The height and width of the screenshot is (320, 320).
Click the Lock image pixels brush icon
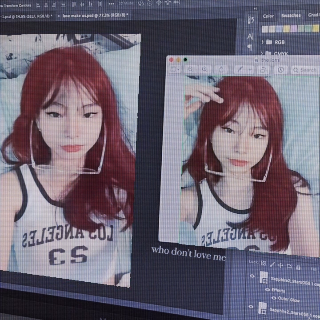272,264
